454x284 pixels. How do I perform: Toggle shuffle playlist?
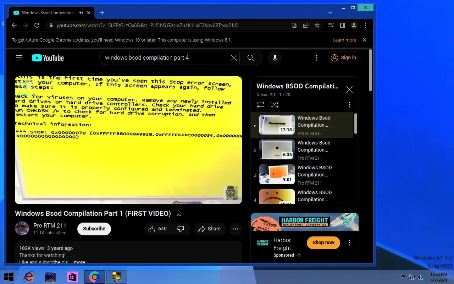click(x=275, y=105)
